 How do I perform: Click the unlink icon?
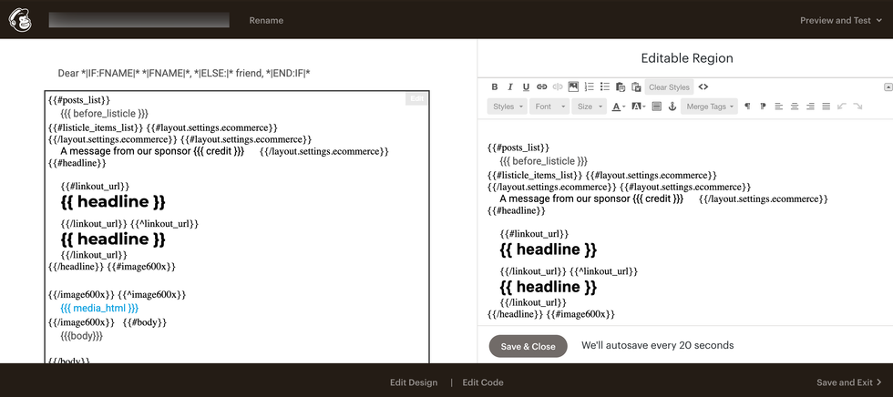tap(558, 87)
